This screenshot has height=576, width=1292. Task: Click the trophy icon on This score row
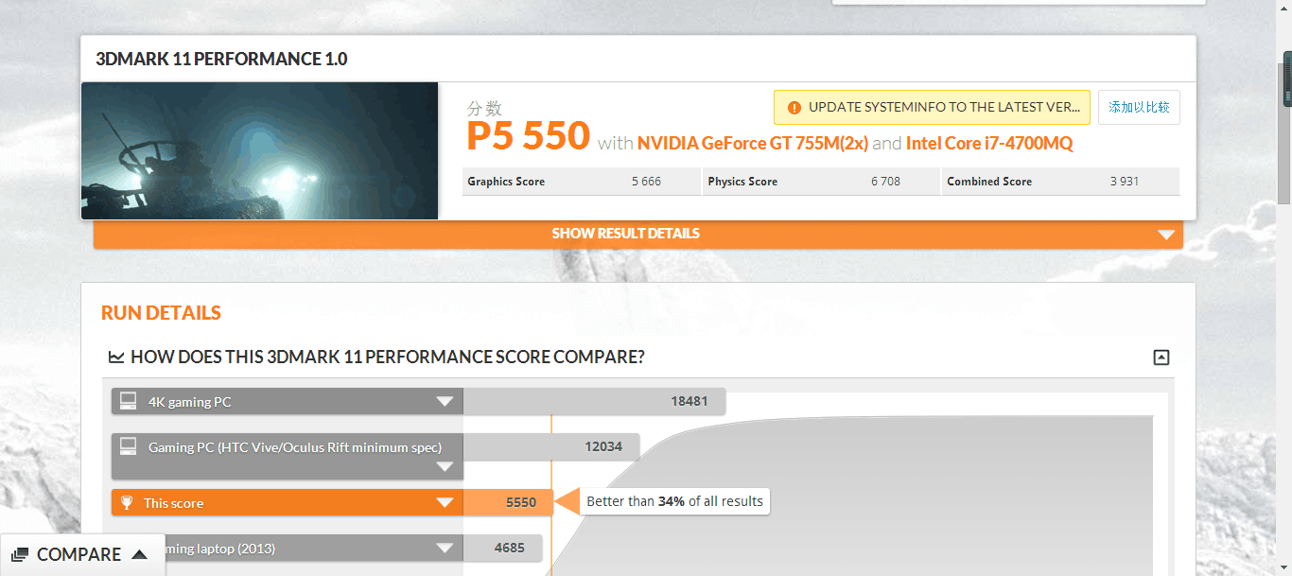coord(128,502)
